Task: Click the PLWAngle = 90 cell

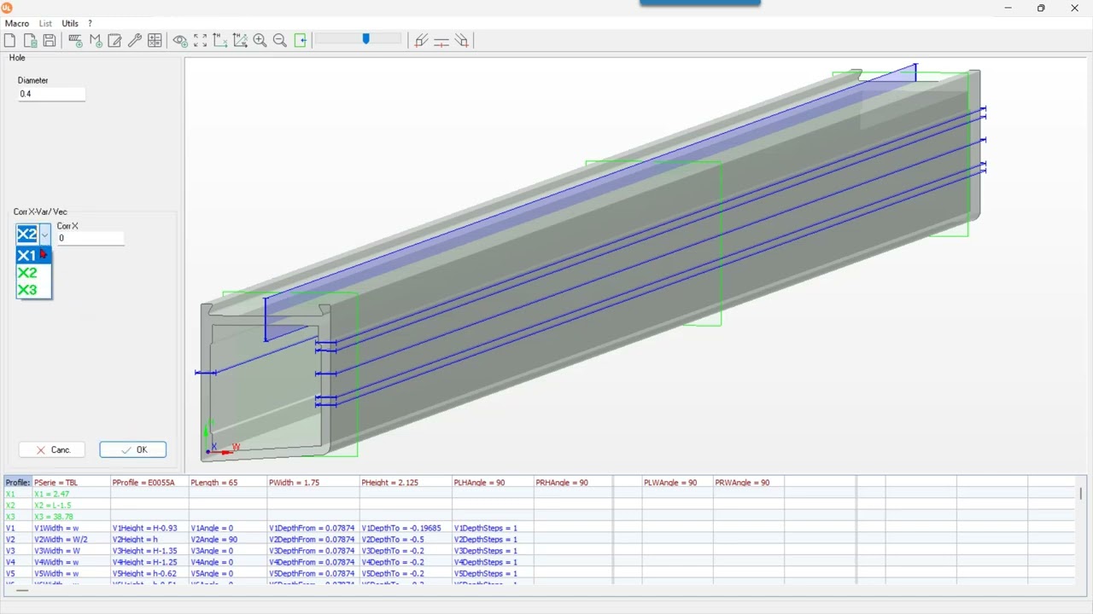Action: (676, 483)
